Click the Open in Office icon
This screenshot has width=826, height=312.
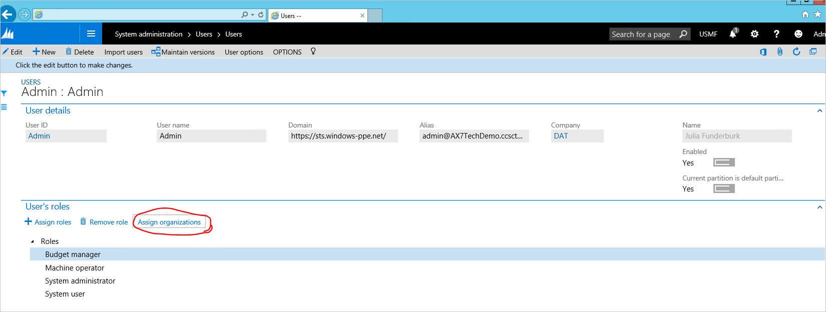pyautogui.click(x=763, y=51)
